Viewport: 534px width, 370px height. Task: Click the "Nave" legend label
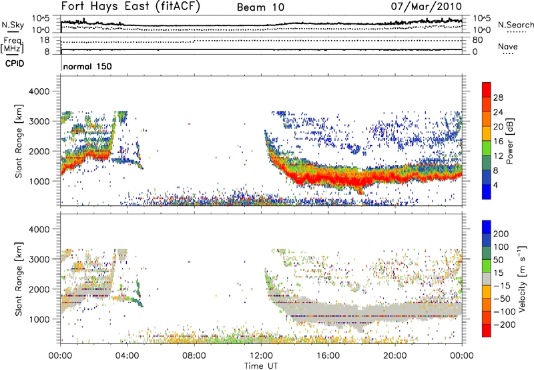tap(508, 47)
